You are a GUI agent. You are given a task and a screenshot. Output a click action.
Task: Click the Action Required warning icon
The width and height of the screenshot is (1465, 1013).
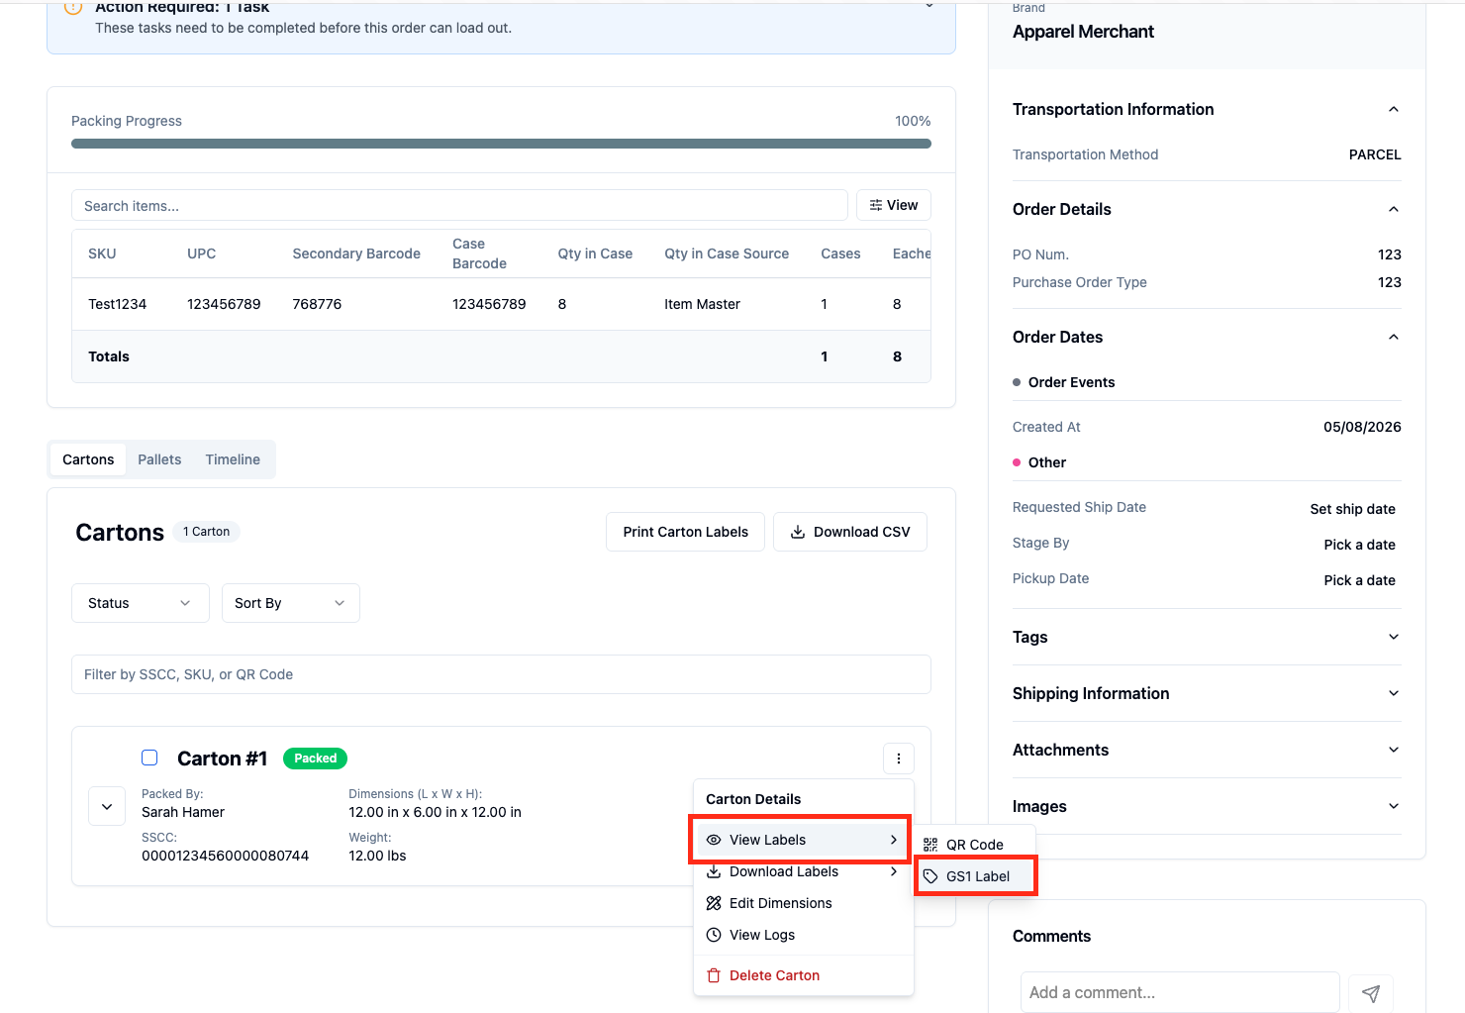[73, 8]
